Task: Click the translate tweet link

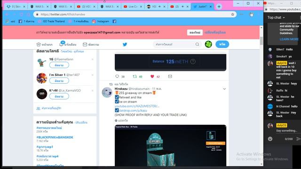Action: [x=121, y=121]
